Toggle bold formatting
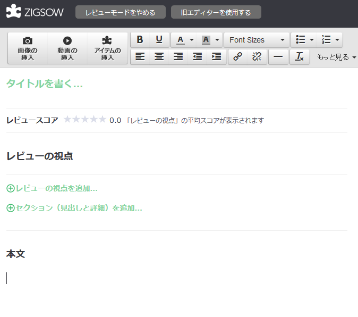The height and width of the screenshot is (317, 358). pyautogui.click(x=140, y=40)
